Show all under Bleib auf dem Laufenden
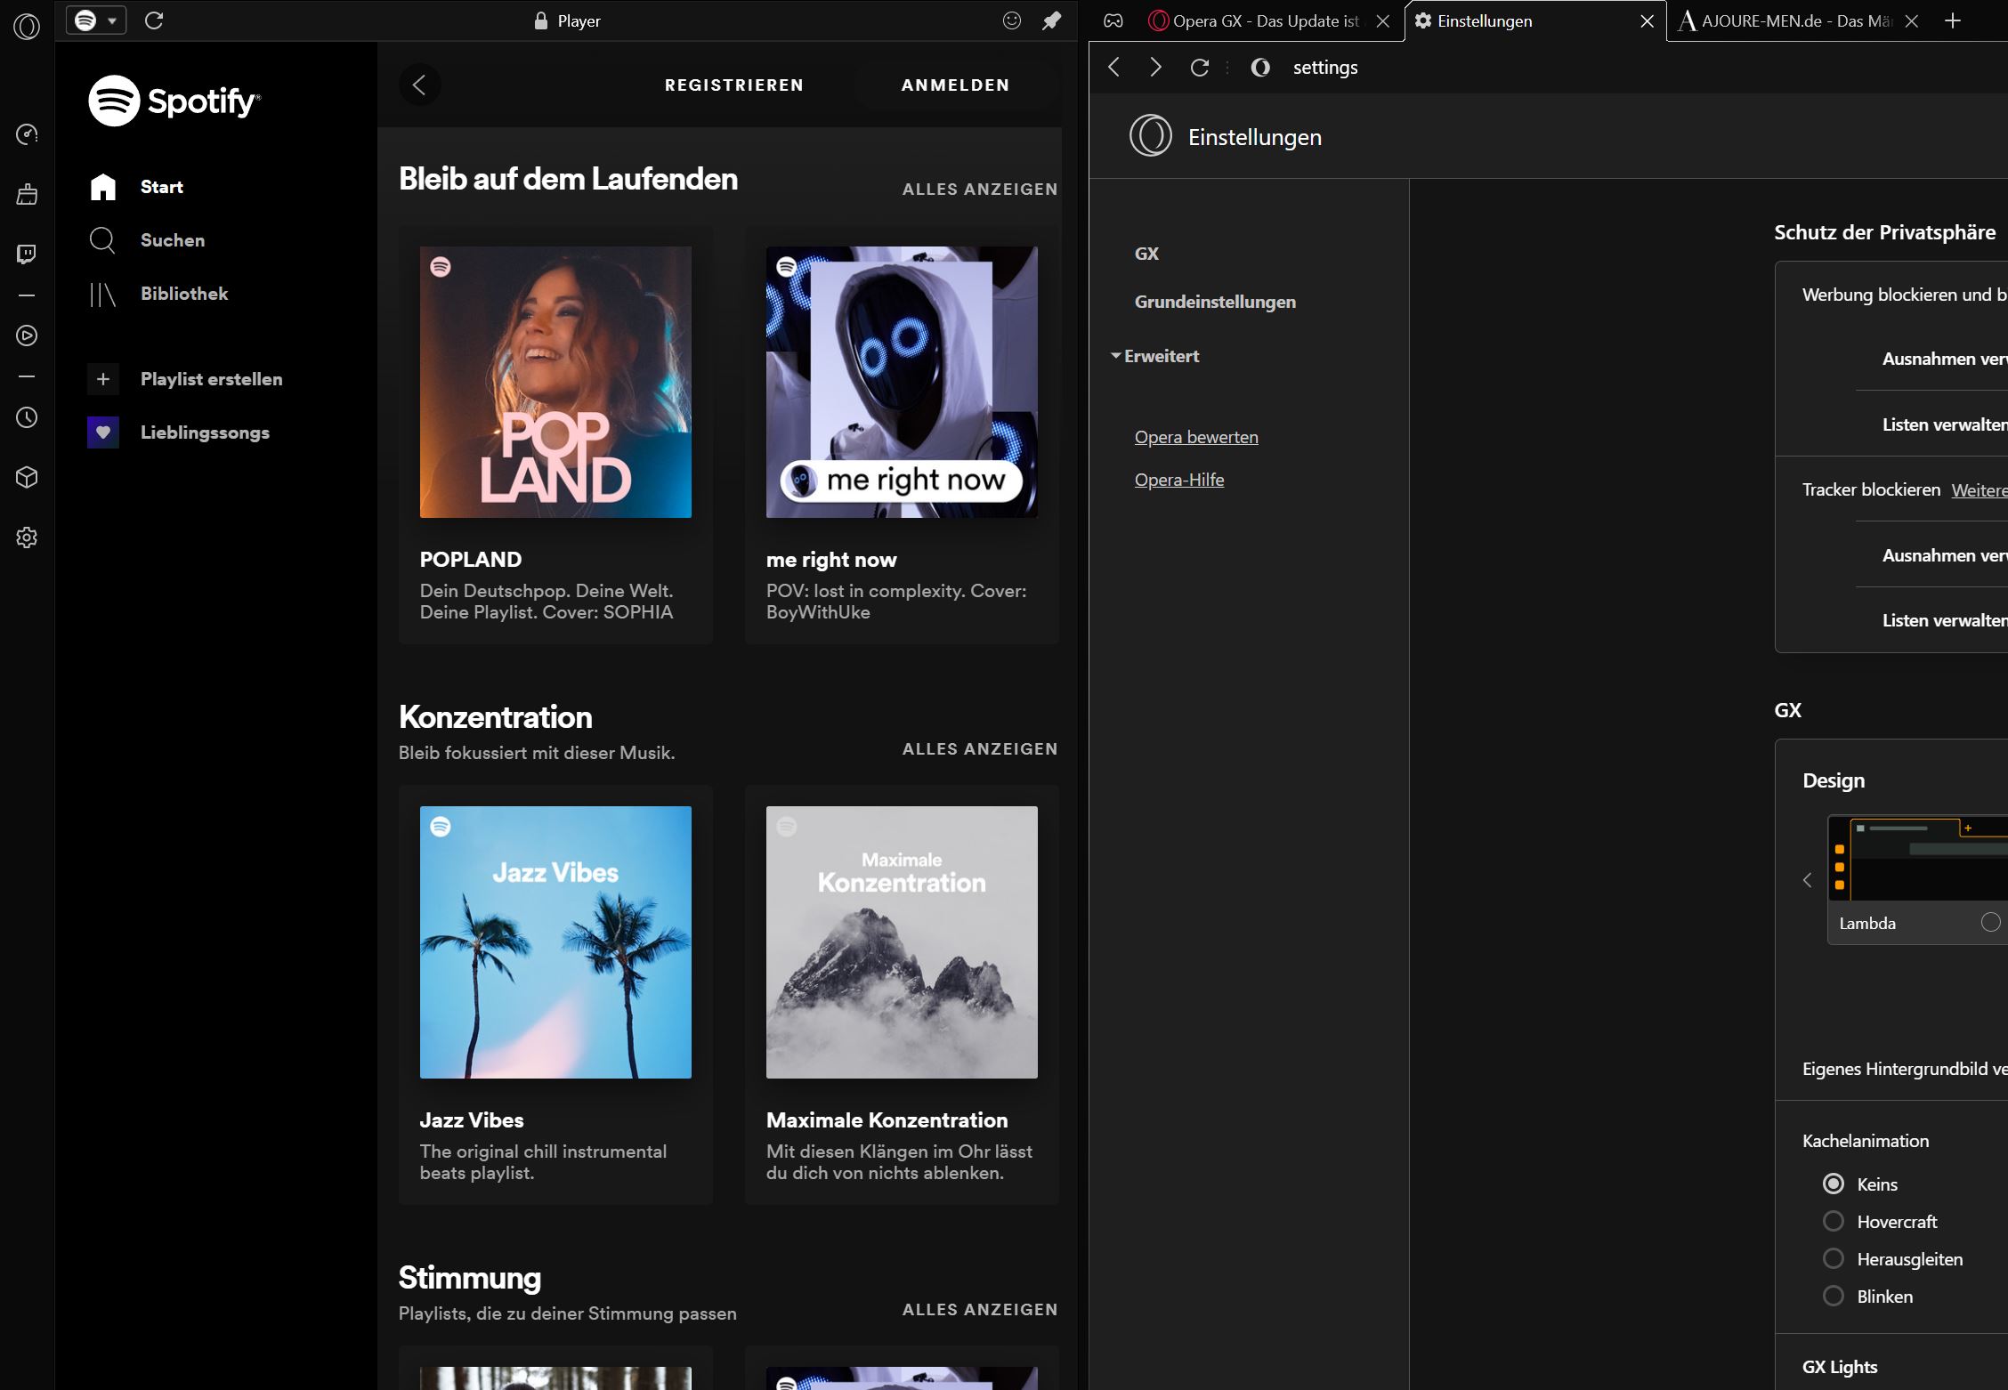Screen dimensions: 2008x1390 980,190
